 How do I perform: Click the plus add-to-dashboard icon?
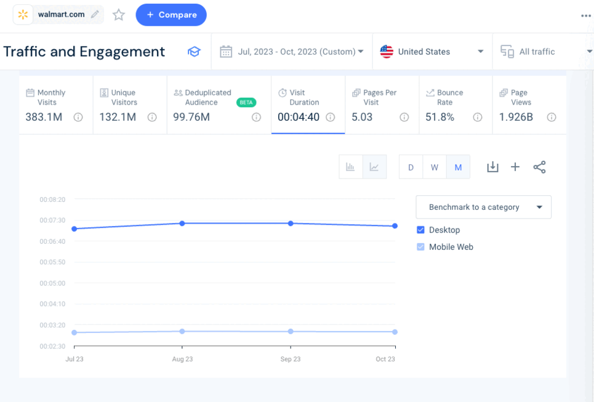(515, 167)
